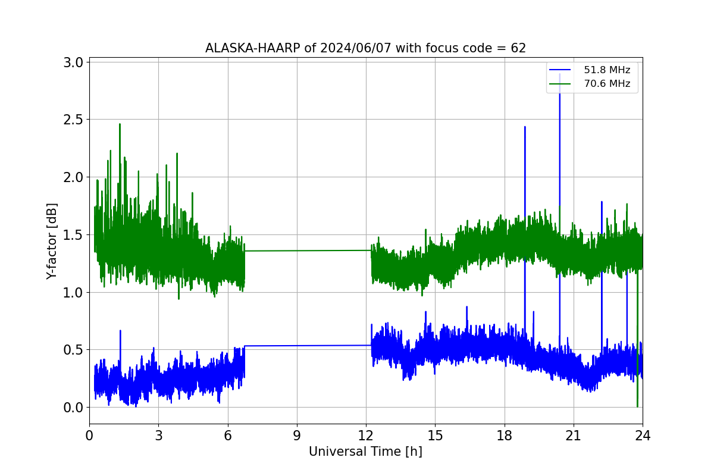The height and width of the screenshot is (476, 714).
Task: Click the x-axis tick label 21
Action: (574, 435)
